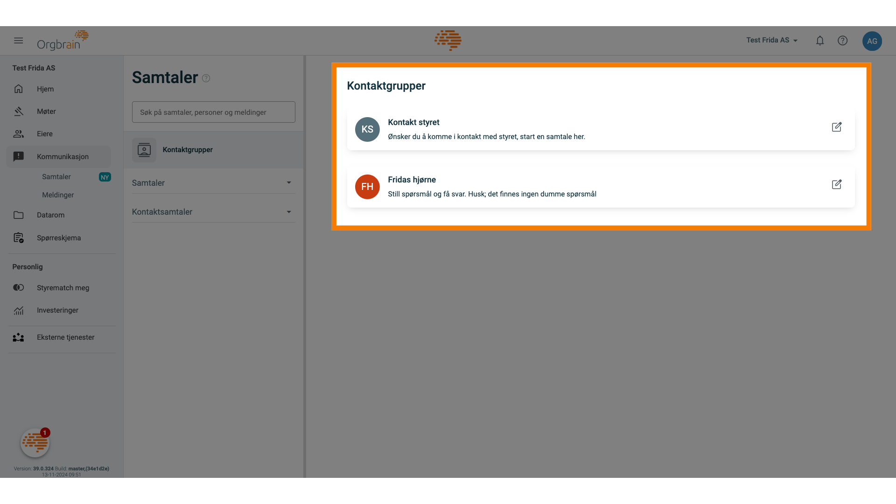This screenshot has height=504, width=896.
Task: Open the notifications bell
Action: click(x=820, y=41)
